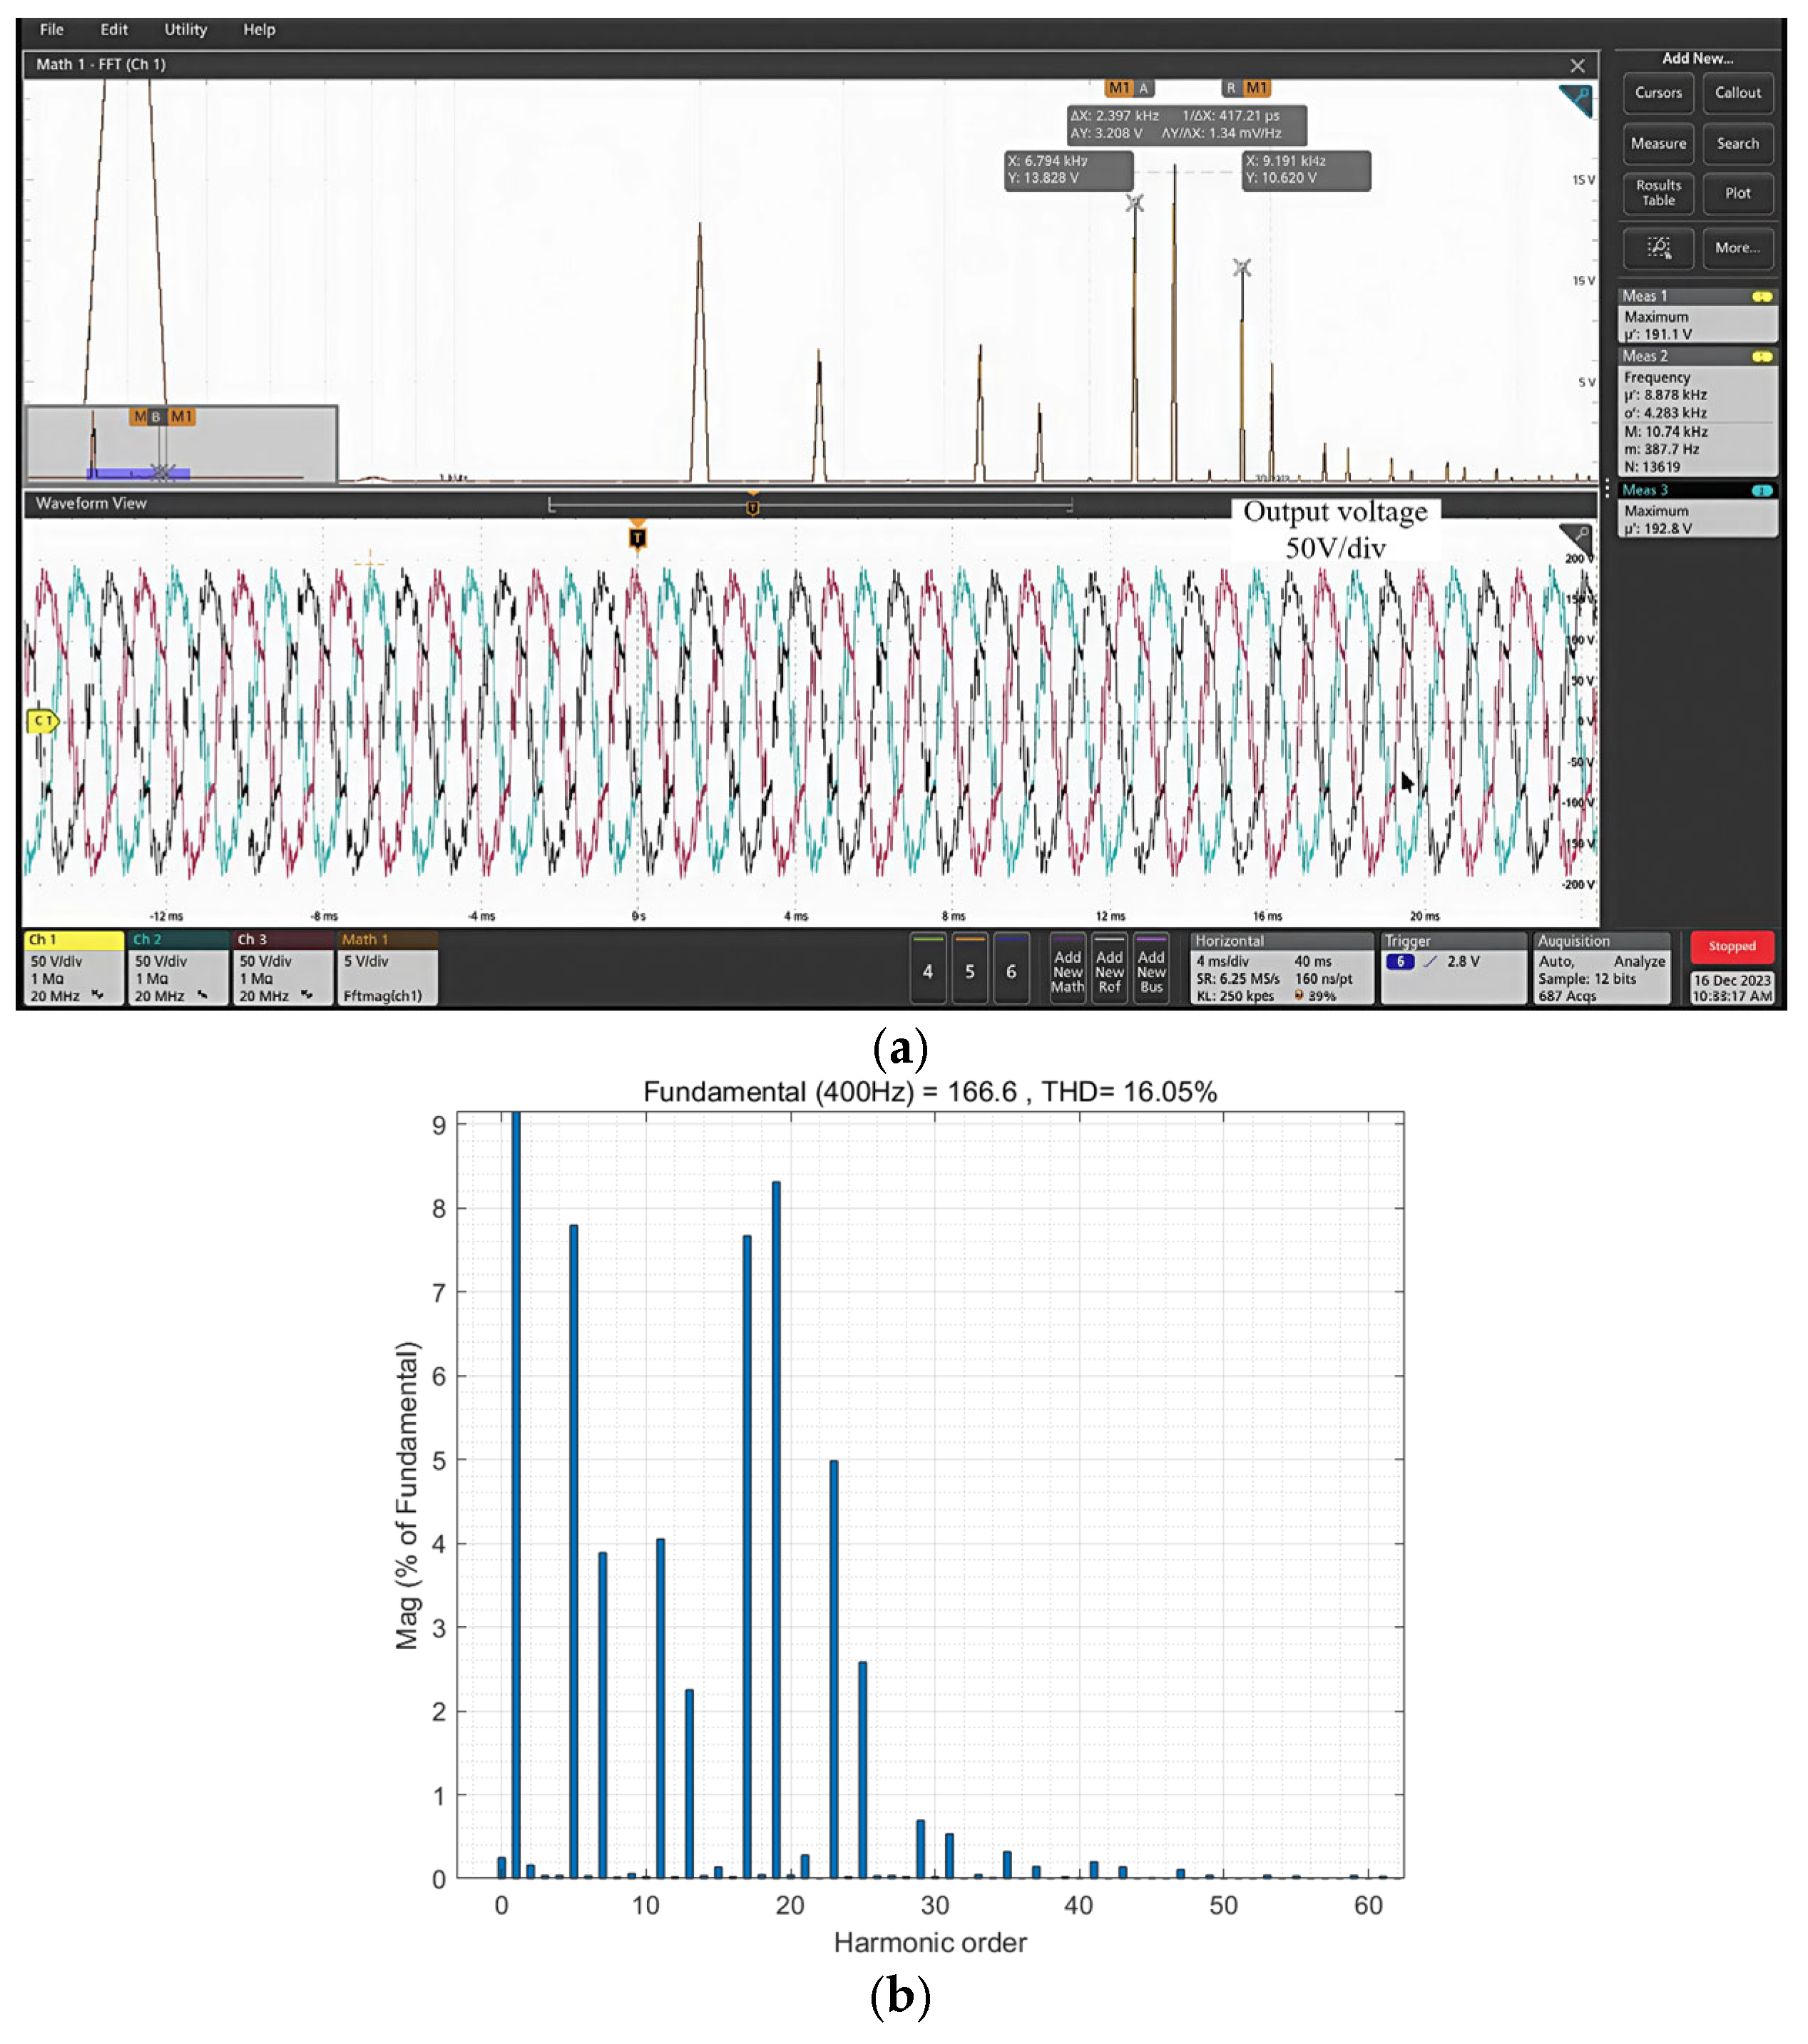Activate channel 4 button
This screenshot has width=1808, height=2044.
[x=927, y=971]
